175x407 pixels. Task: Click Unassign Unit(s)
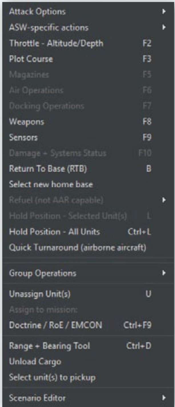(40, 294)
